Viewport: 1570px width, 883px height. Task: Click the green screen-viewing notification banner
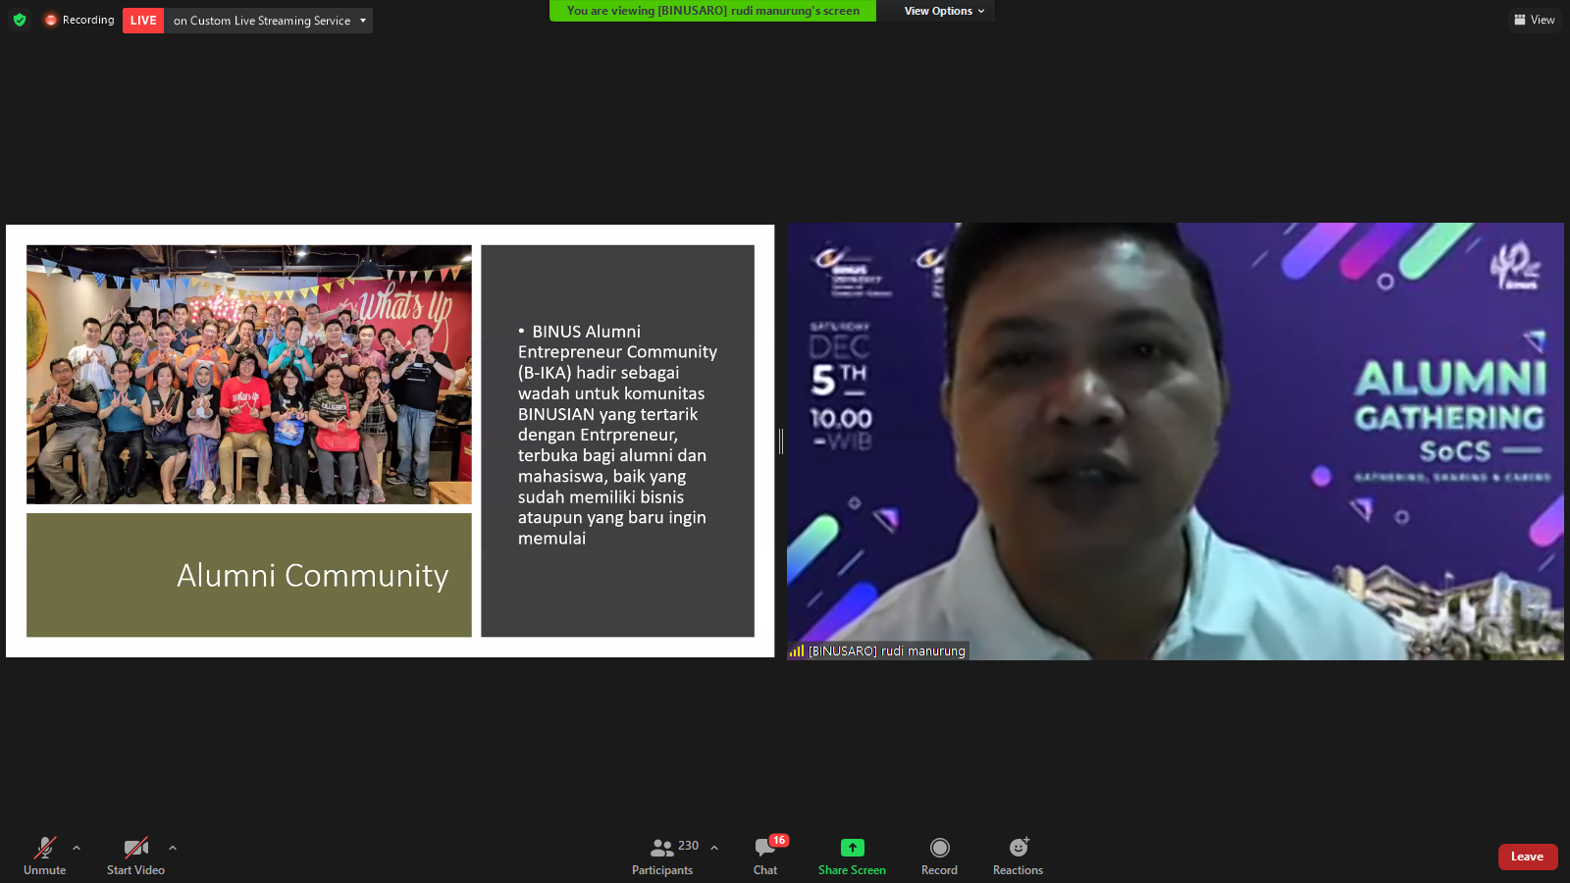713,11
